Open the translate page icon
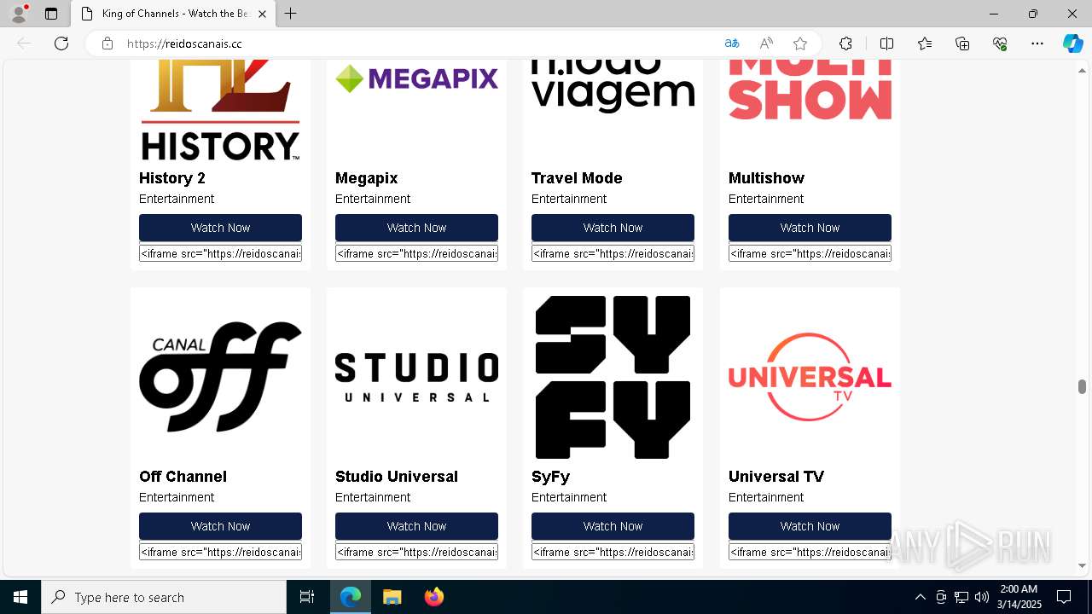Image resolution: width=1092 pixels, height=614 pixels. tap(732, 43)
